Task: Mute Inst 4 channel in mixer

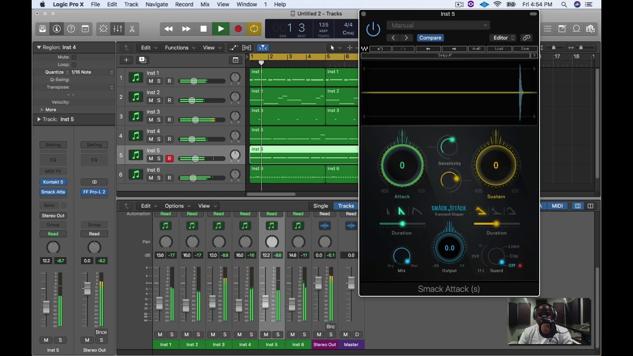Action: coord(239,335)
